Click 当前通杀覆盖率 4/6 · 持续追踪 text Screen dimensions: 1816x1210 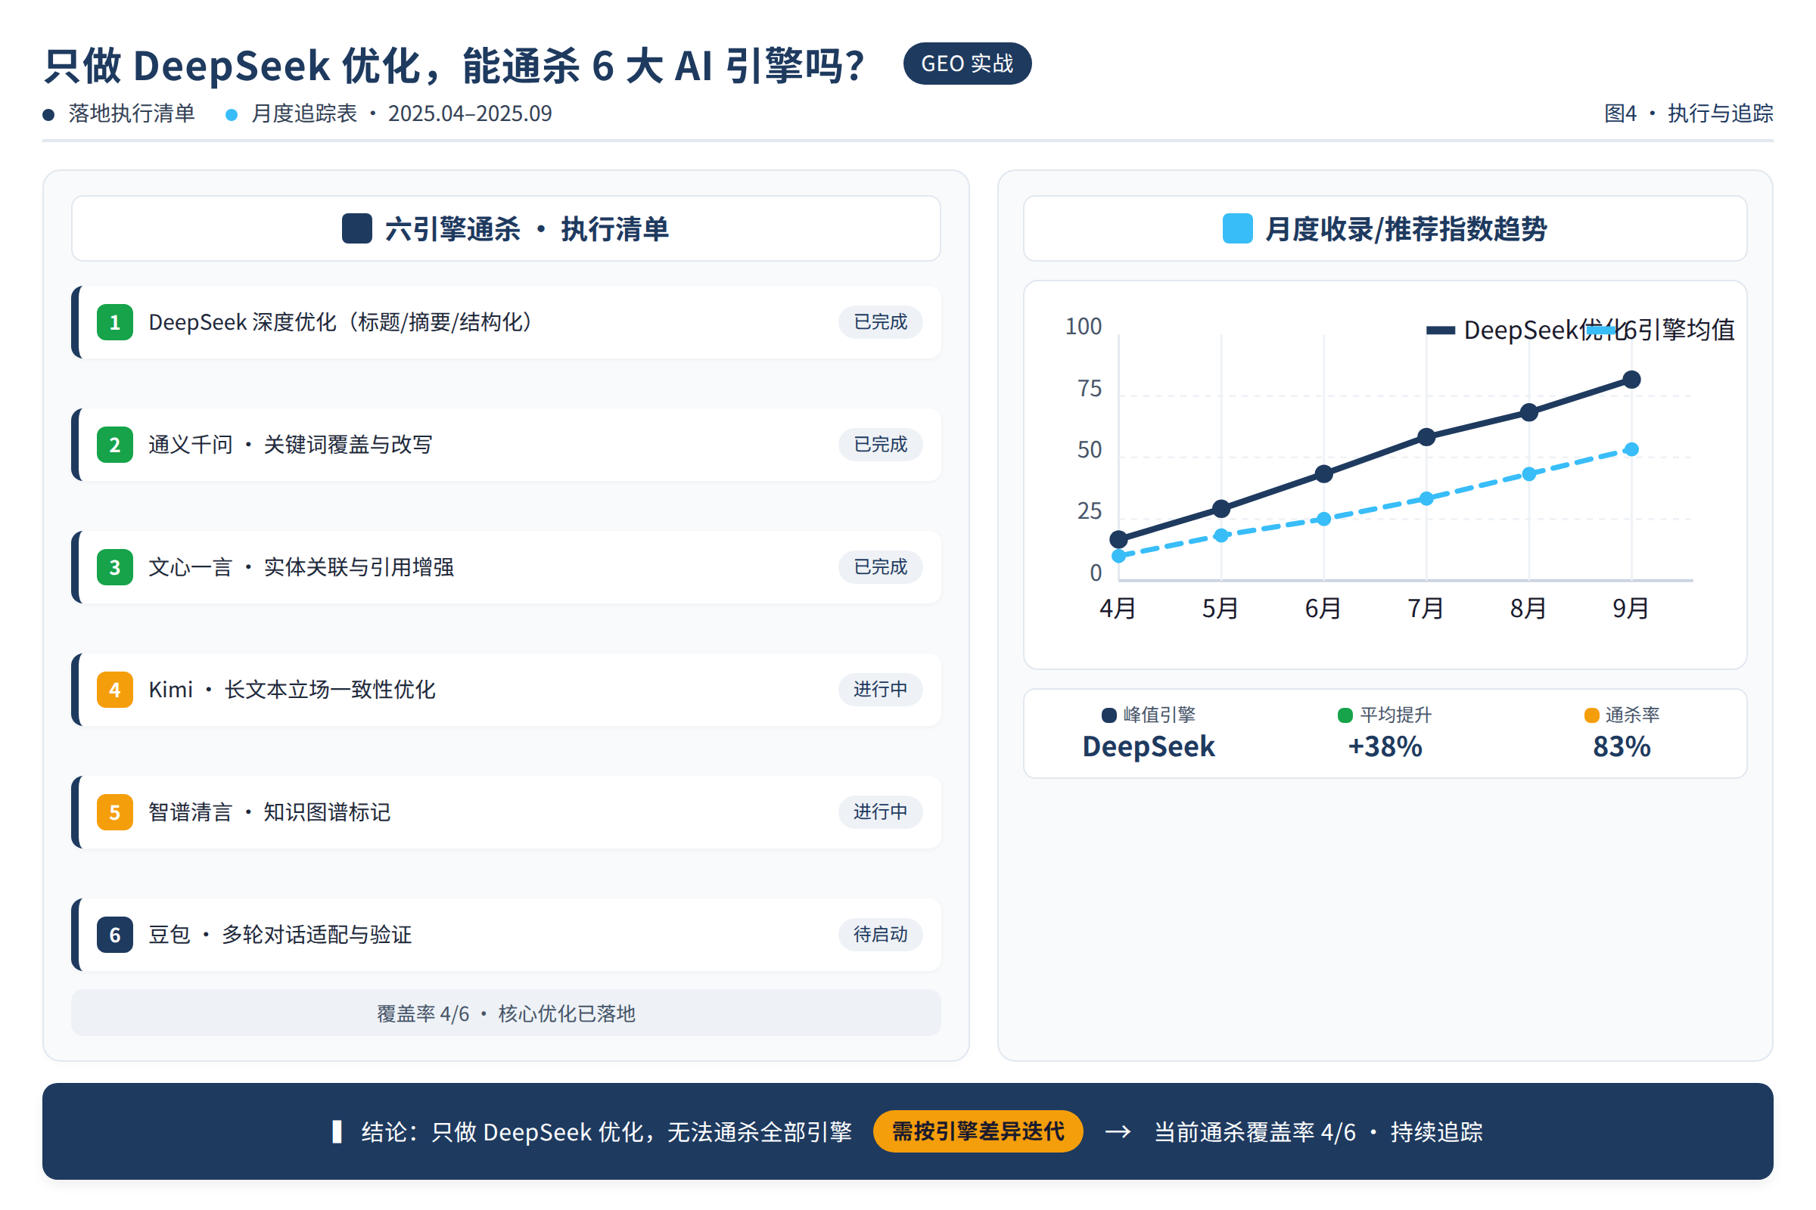(1319, 1132)
